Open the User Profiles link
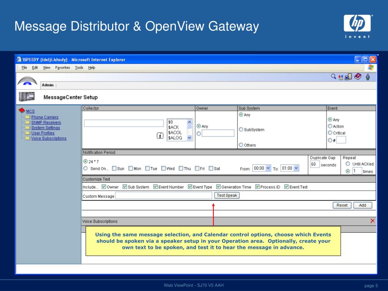The image size is (388, 291). point(43,133)
